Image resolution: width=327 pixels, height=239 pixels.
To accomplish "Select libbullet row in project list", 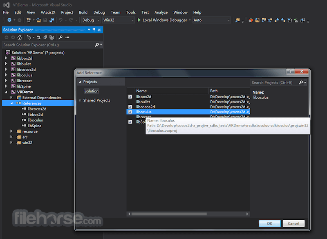I will click(x=188, y=102).
